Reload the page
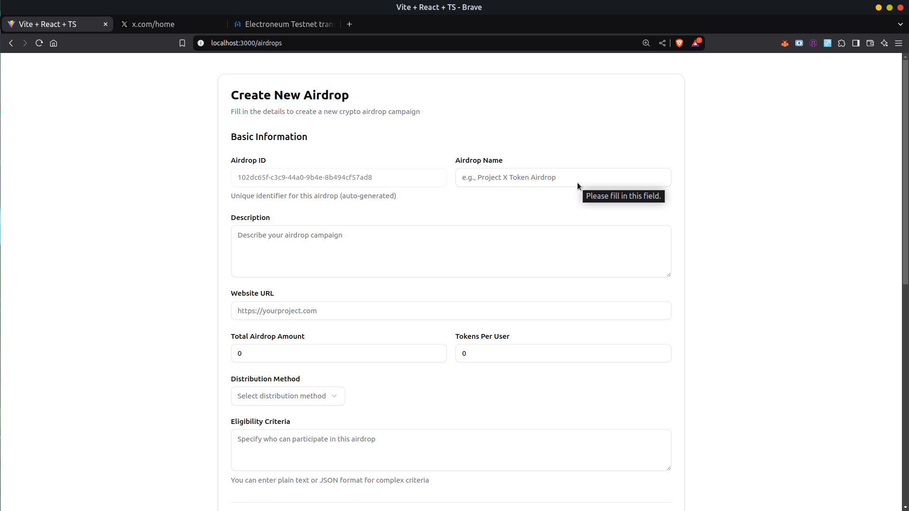 click(x=39, y=43)
